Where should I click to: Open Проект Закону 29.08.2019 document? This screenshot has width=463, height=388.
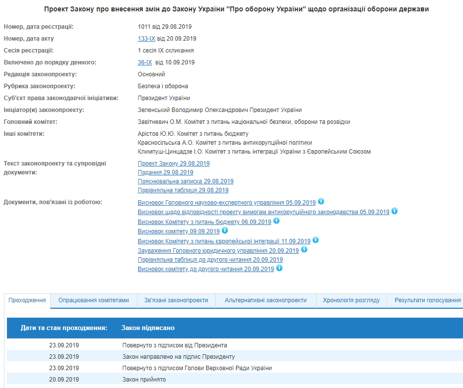click(174, 164)
